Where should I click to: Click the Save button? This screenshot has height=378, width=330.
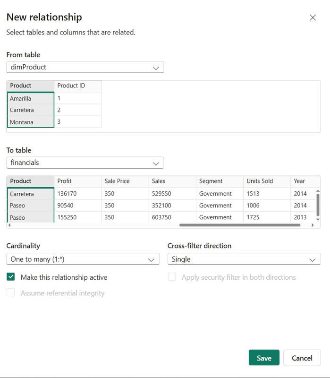(264, 358)
